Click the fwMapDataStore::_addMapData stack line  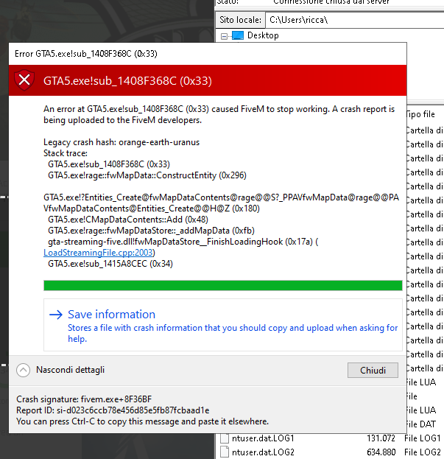(151, 231)
